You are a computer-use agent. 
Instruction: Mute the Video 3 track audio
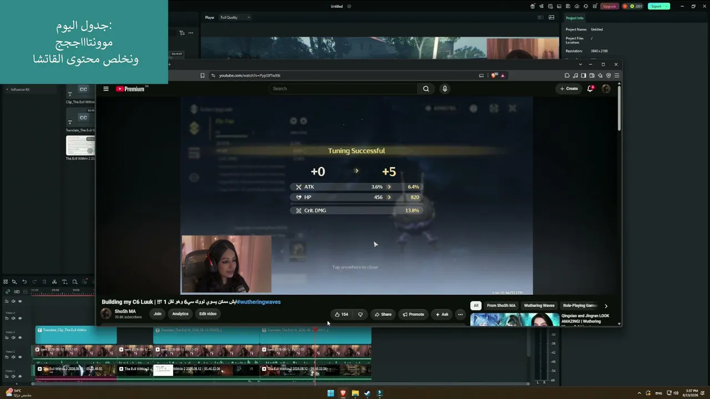tap(13, 337)
